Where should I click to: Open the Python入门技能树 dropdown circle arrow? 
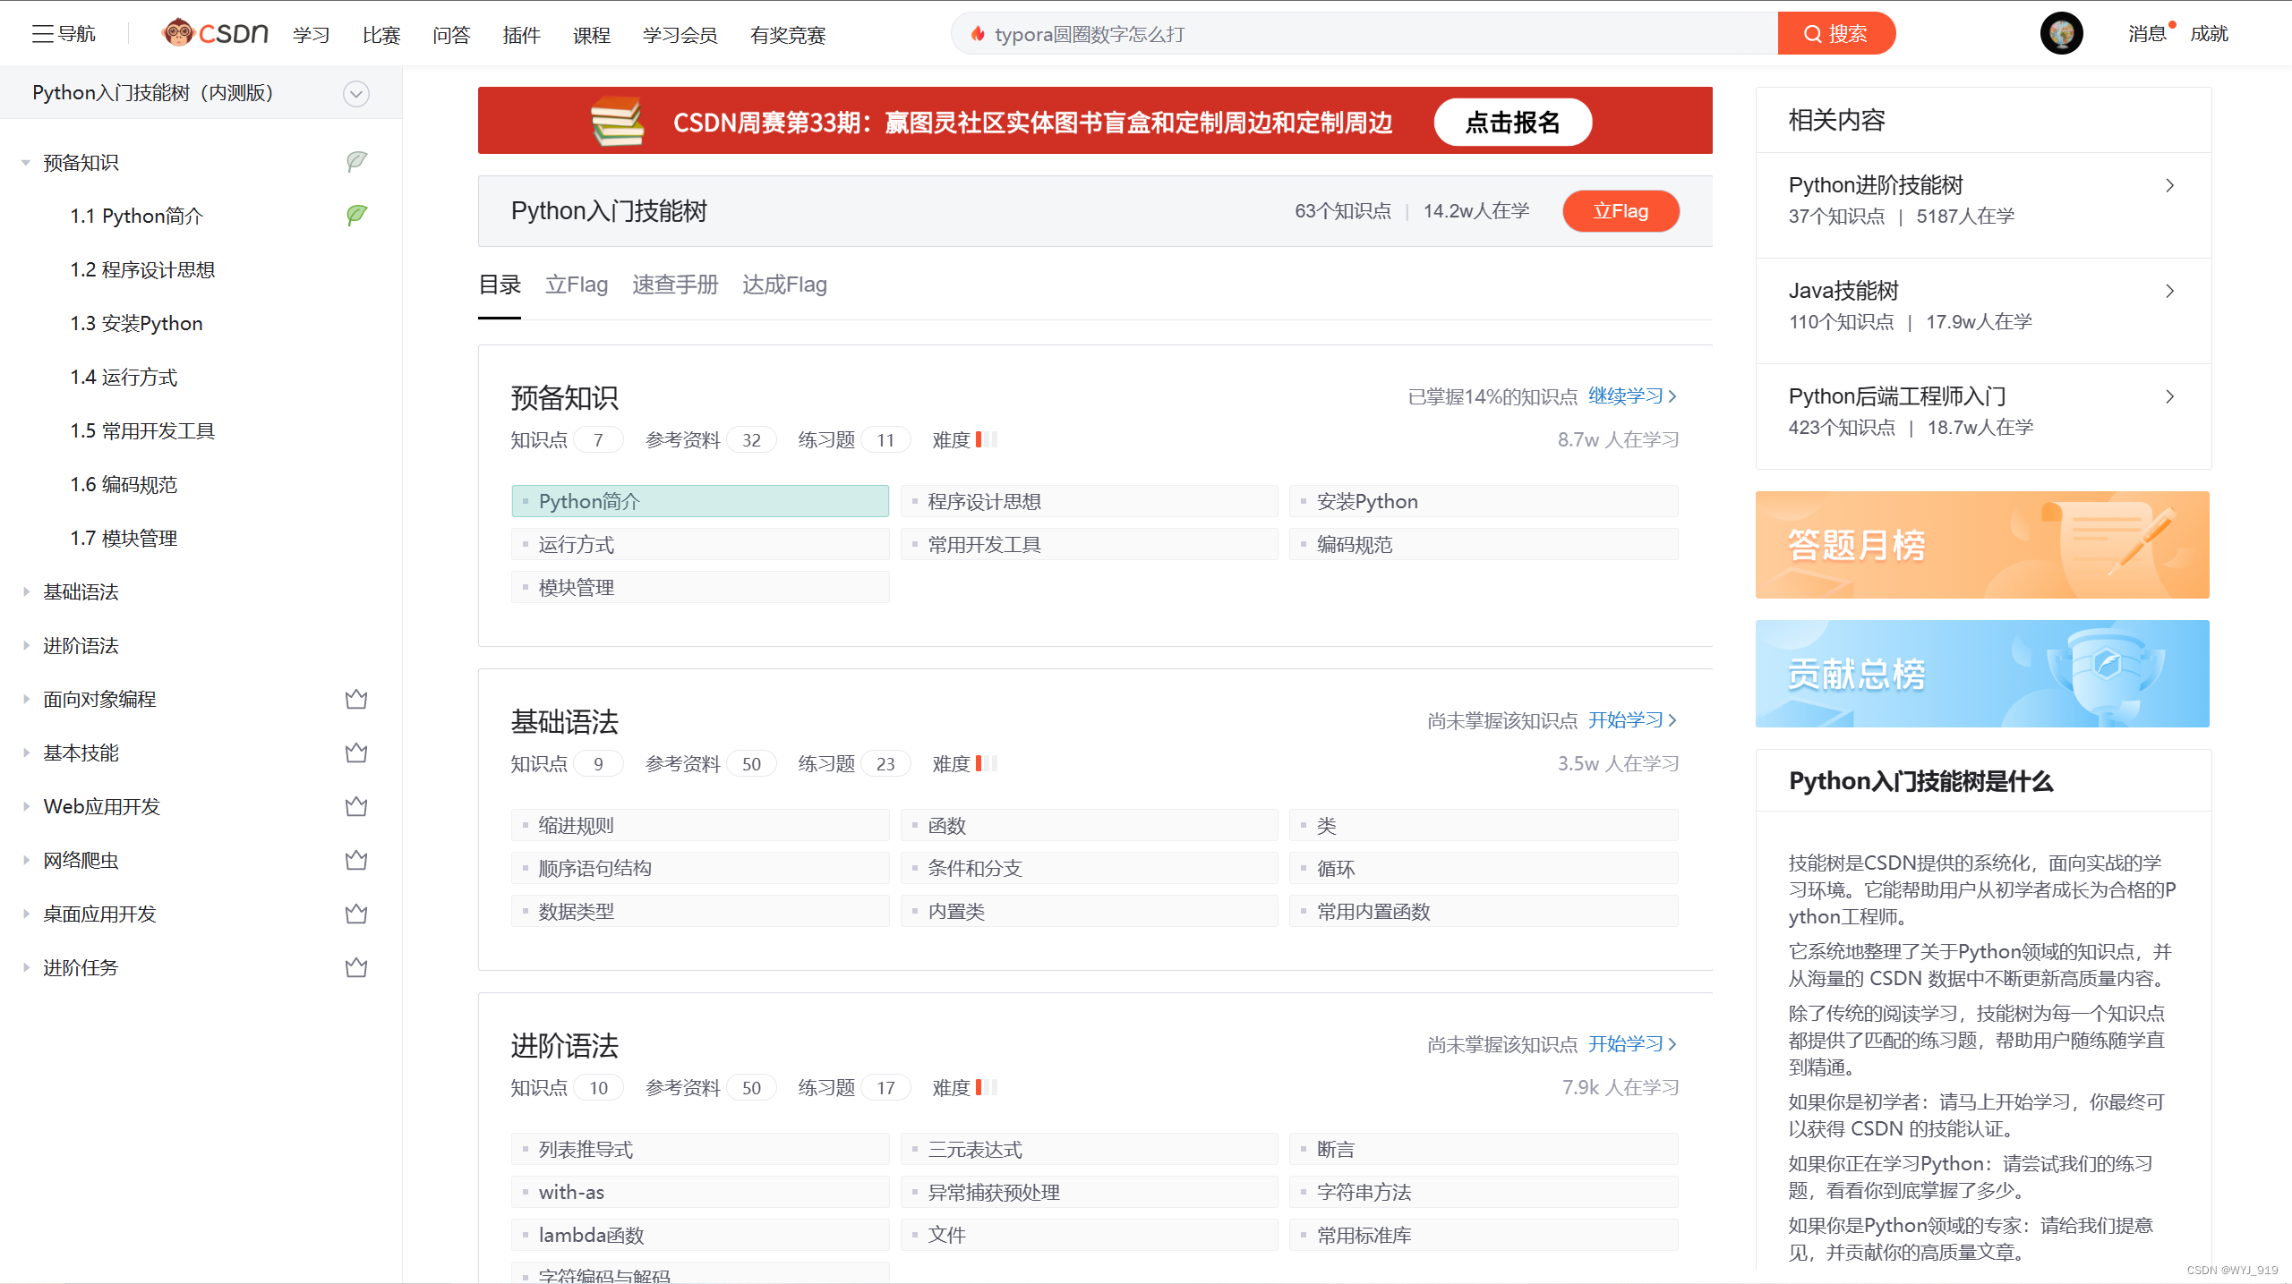(x=356, y=93)
